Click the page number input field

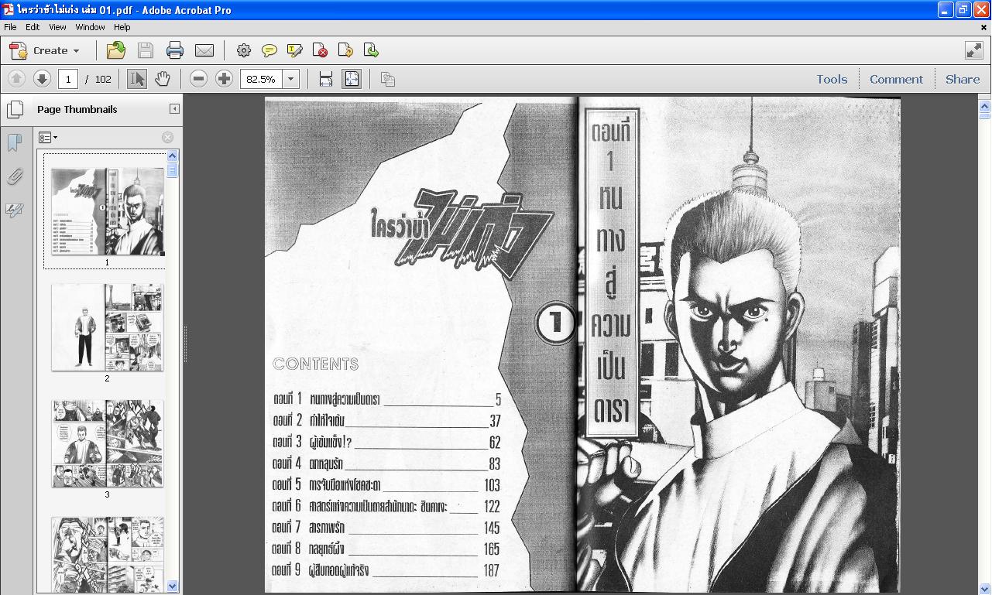point(68,79)
